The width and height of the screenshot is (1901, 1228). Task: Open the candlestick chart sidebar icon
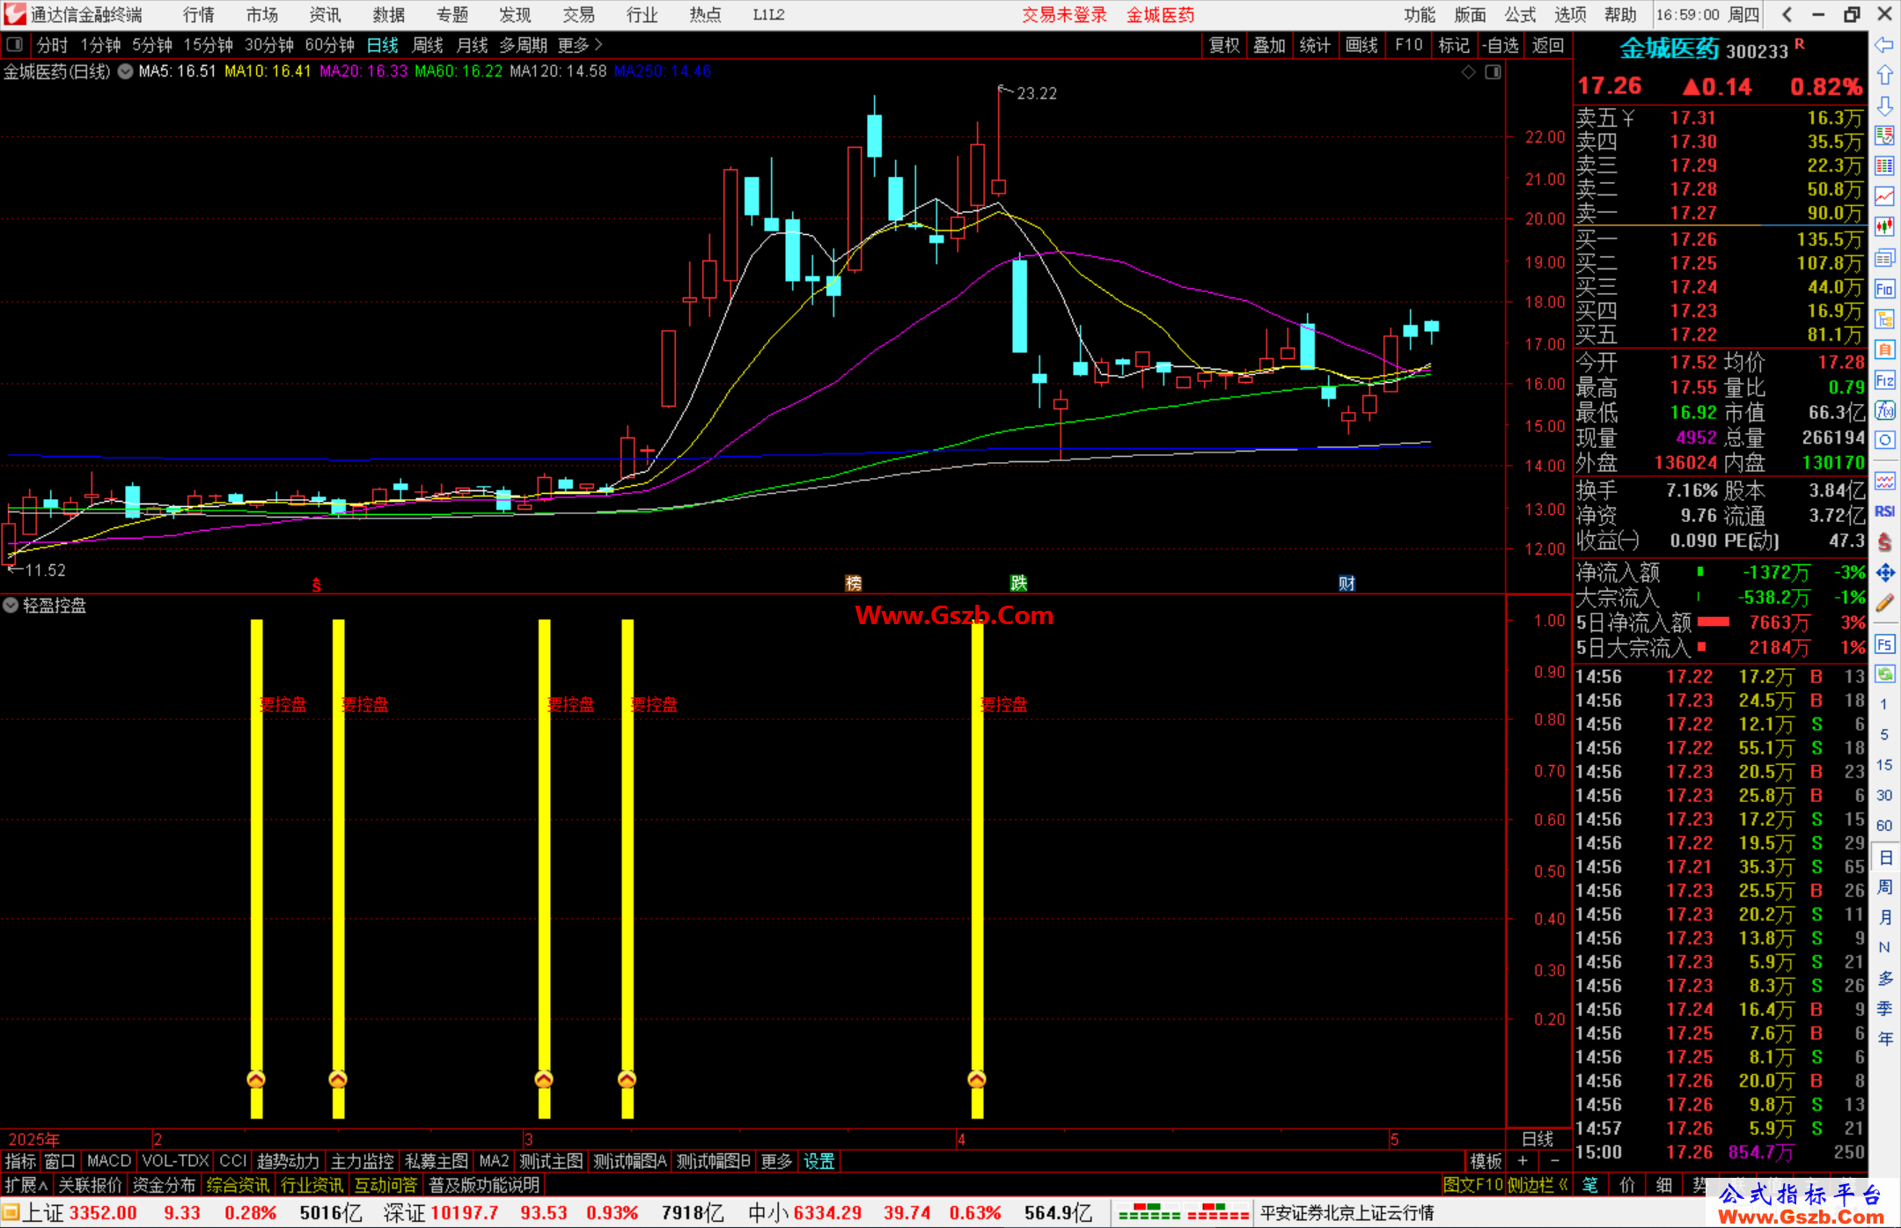click(x=1884, y=226)
